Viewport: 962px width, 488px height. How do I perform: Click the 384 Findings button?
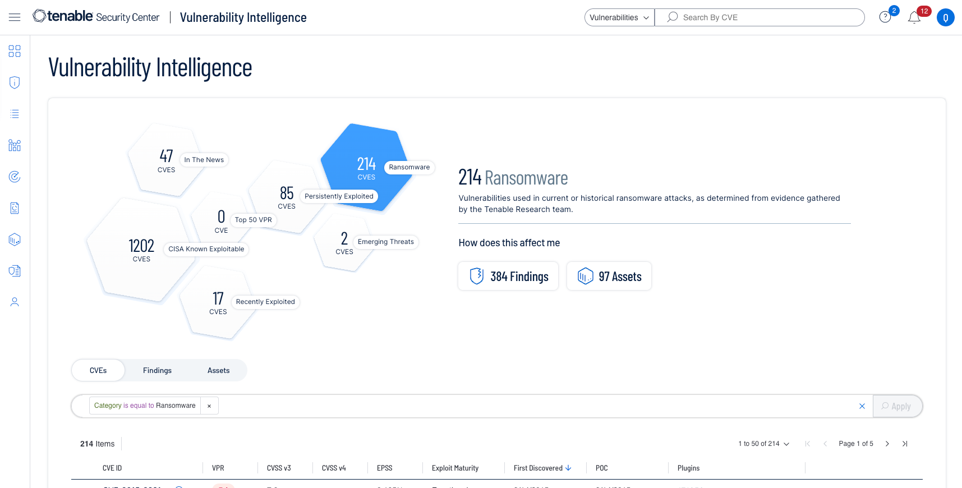tap(508, 277)
